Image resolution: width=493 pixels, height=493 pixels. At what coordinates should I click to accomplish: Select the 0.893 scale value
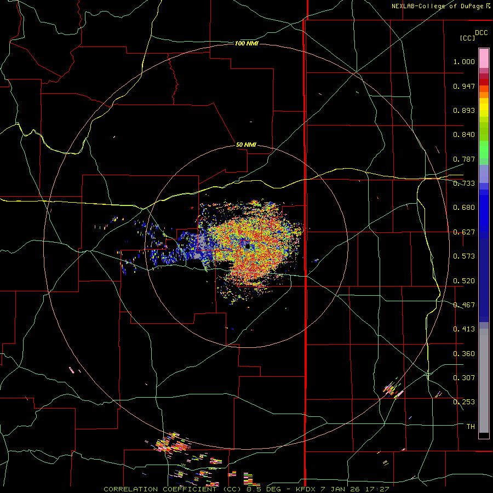(x=464, y=110)
